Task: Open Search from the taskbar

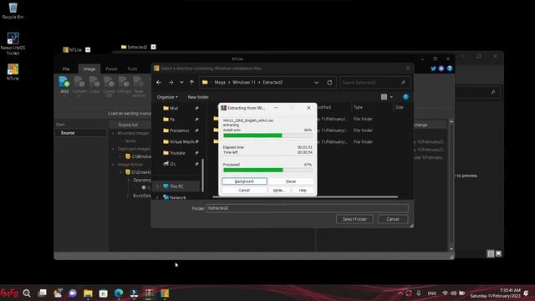Action: coord(27,293)
